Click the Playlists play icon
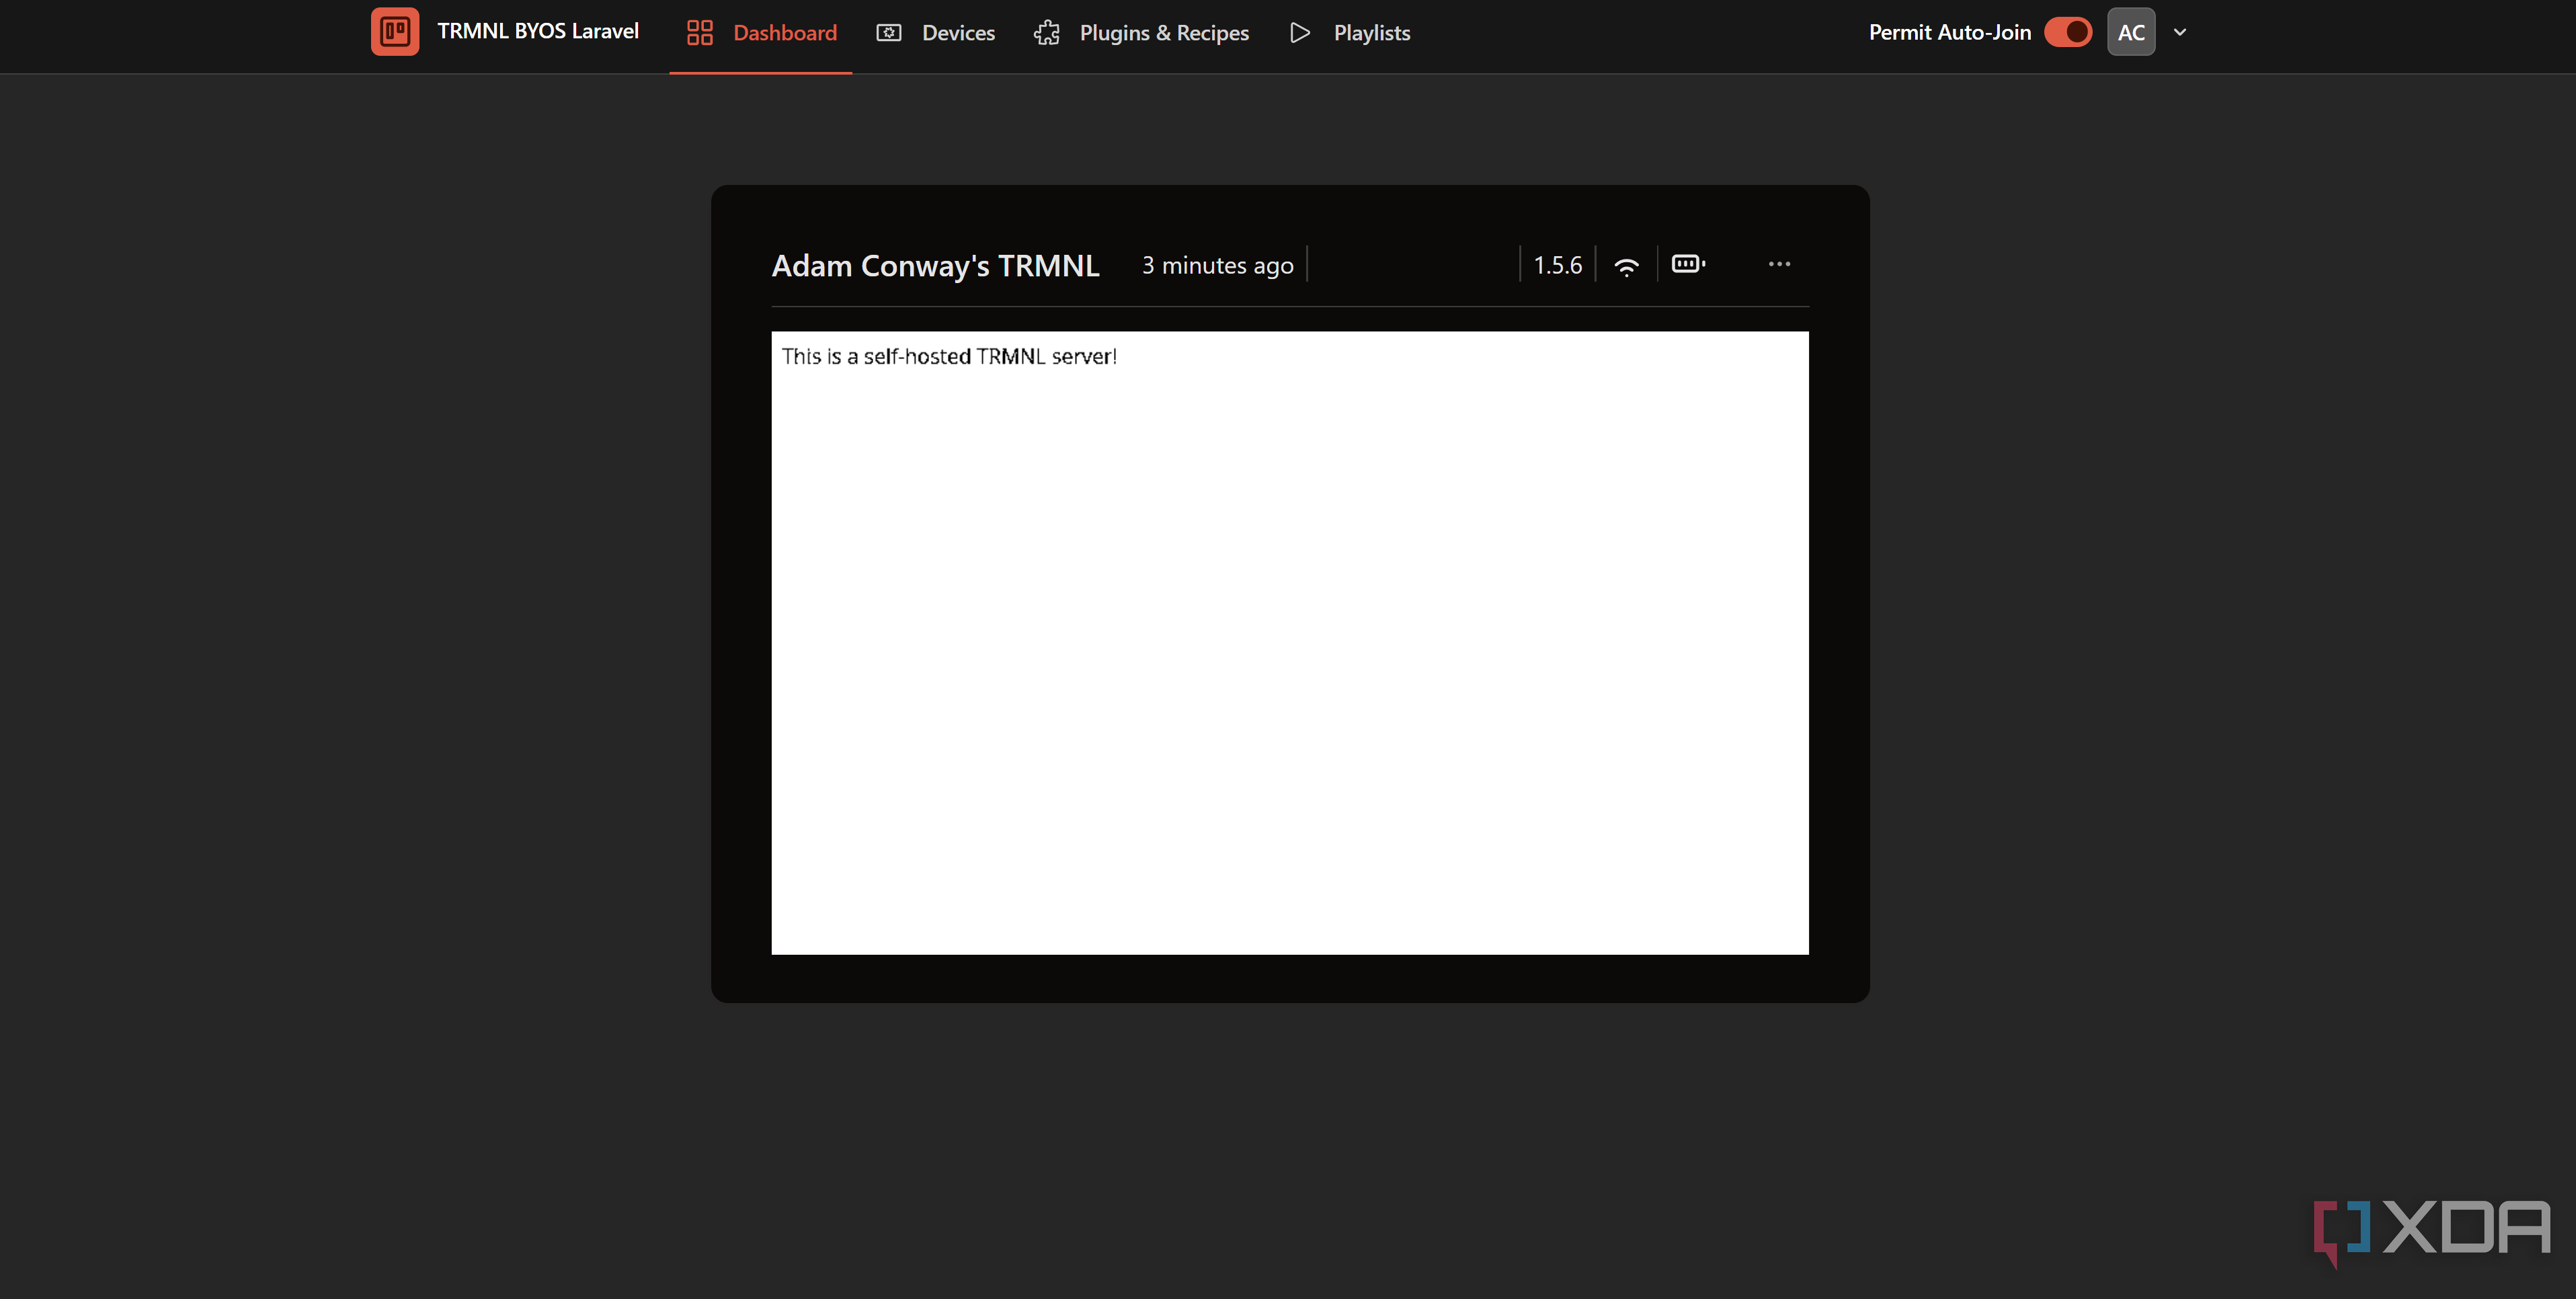Image resolution: width=2576 pixels, height=1299 pixels. pos(1299,33)
